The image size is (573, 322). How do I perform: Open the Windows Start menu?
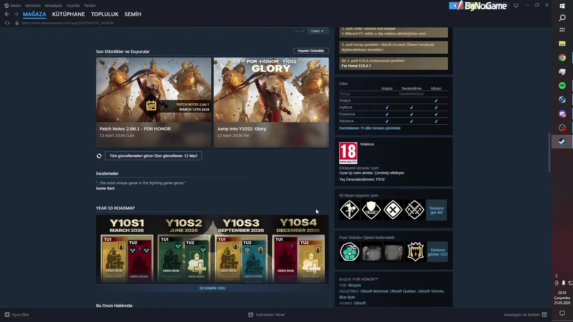click(x=562, y=6)
